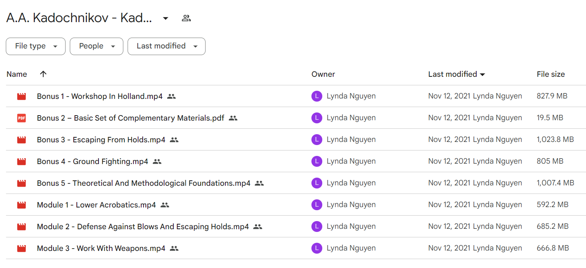Screen dimensions: 586x268
Task: Click owner avatar in Bonus 4 row
Action: coord(317,161)
